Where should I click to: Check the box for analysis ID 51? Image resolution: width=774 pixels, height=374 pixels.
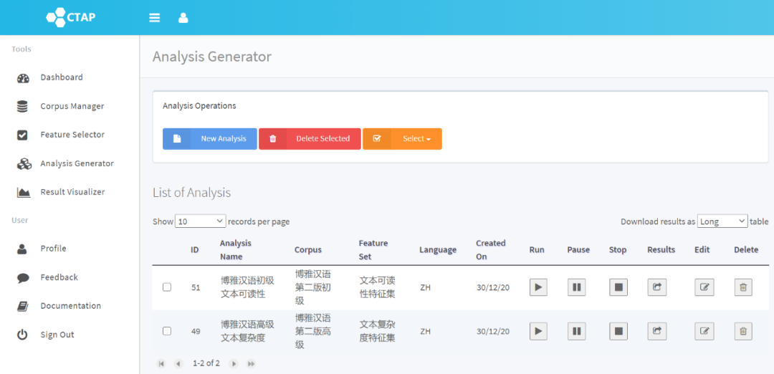click(x=167, y=287)
